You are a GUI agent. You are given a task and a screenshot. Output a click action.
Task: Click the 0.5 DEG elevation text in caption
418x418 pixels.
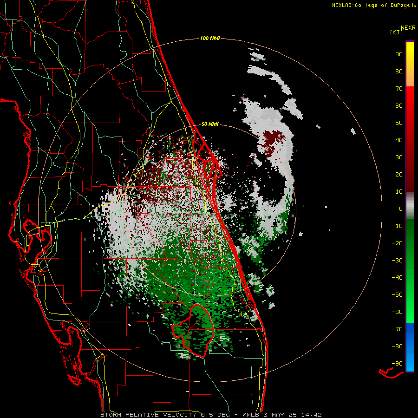coord(217,415)
